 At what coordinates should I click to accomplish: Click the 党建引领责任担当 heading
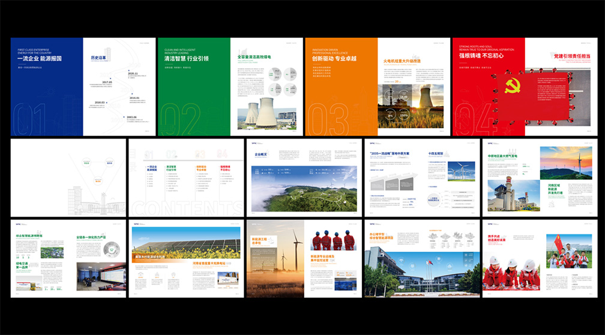tap(572, 56)
